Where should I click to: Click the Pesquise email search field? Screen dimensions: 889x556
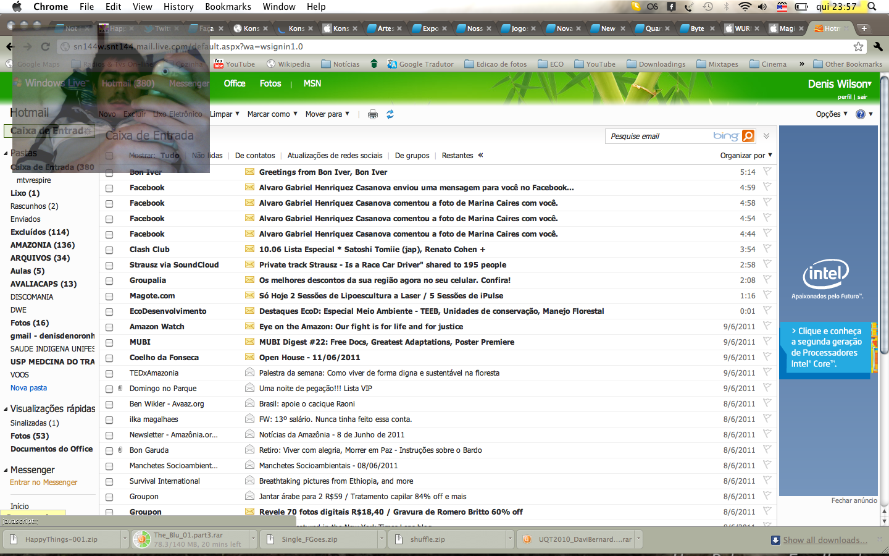point(659,136)
